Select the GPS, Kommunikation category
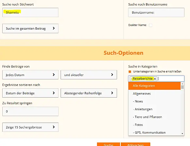This screenshot has height=146, width=190. (154, 132)
